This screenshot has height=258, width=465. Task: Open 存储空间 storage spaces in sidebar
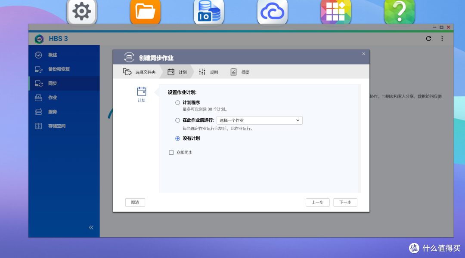pyautogui.click(x=64, y=126)
